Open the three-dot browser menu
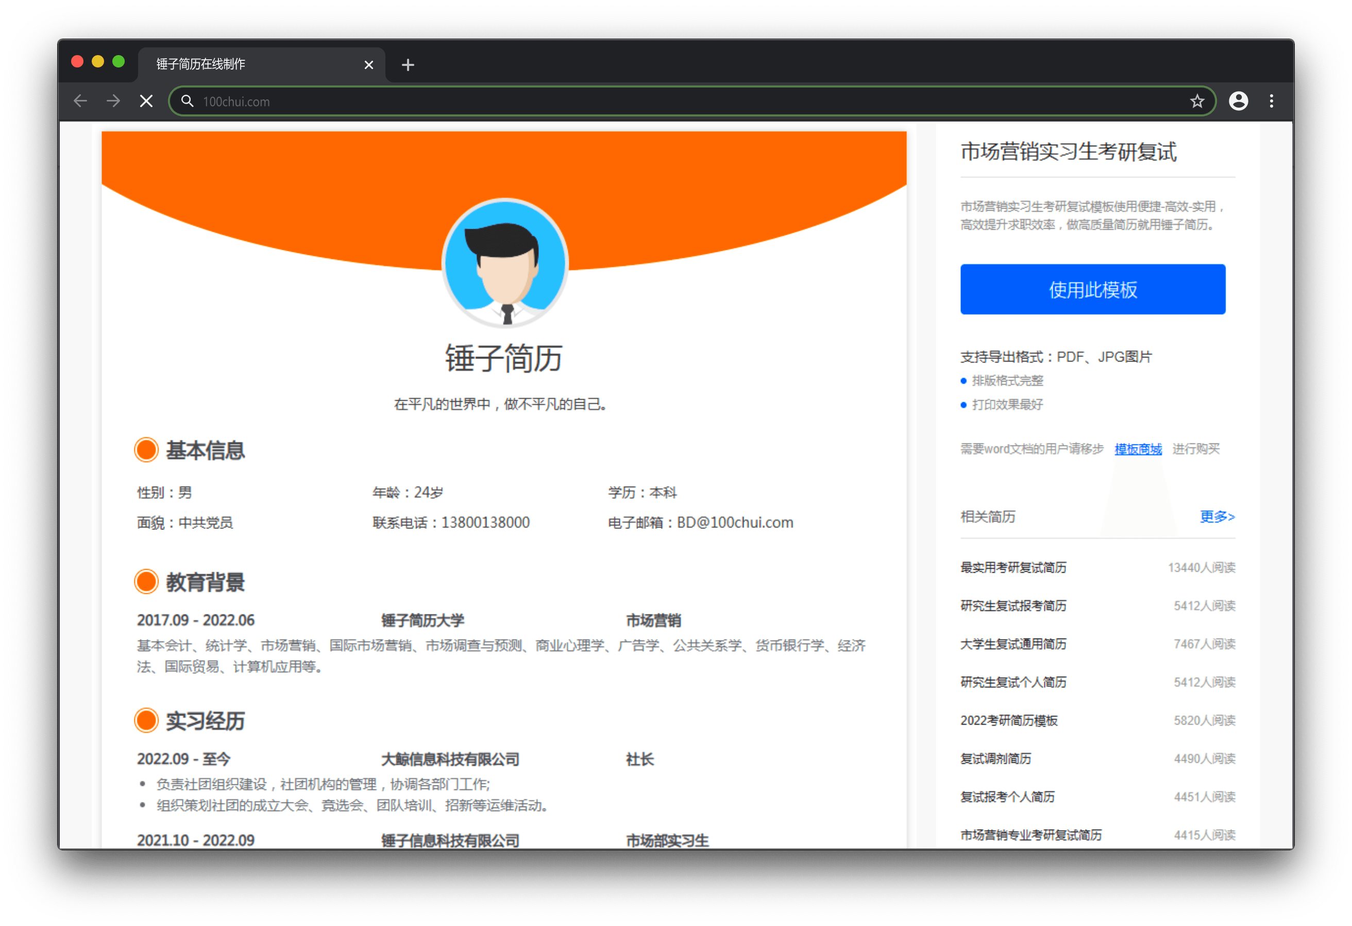This screenshot has width=1352, height=926. pos(1271,101)
